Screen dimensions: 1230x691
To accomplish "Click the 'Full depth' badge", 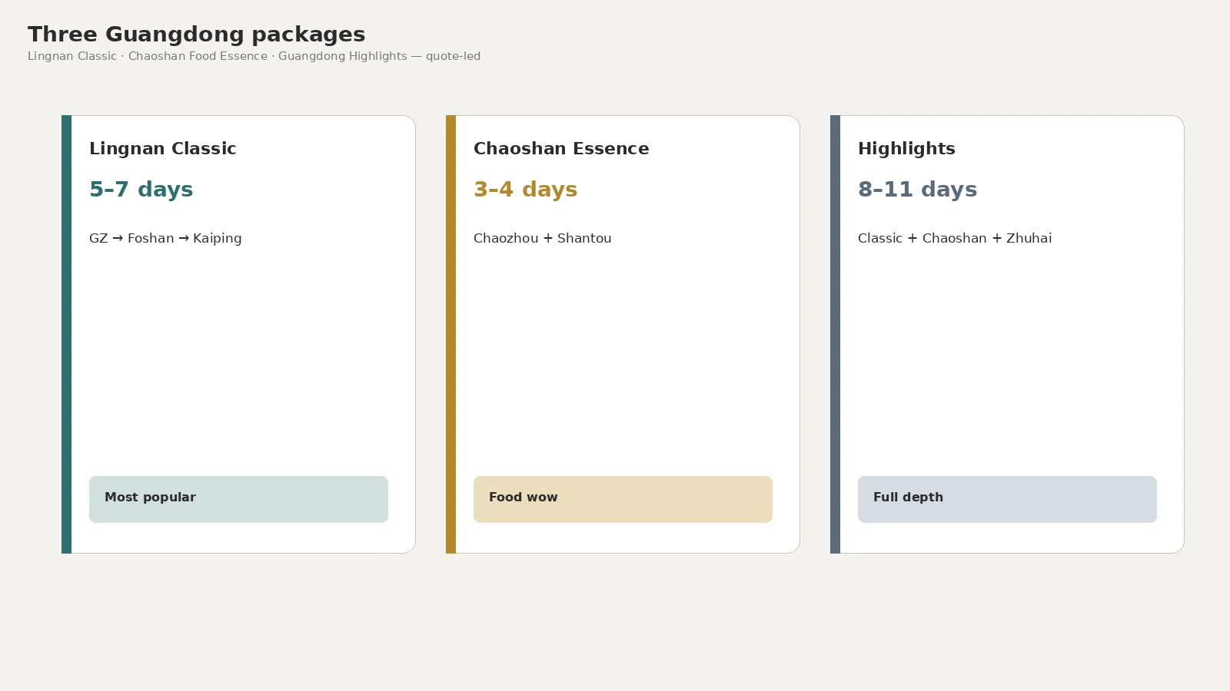I will [1007, 499].
